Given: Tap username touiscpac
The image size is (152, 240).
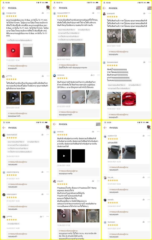Looking at the screenshot, I should [x=111, y=222].
